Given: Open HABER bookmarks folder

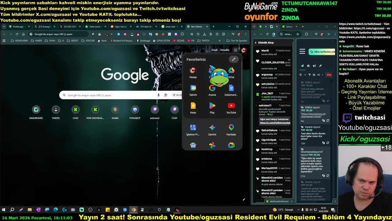Looking at the screenshot, I should pos(36,41).
